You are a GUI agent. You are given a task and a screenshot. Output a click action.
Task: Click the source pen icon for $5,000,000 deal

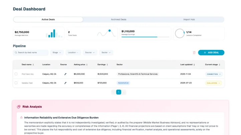tap(65, 74)
